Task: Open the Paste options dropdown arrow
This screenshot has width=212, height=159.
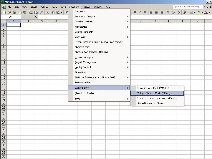Action: (x=62, y=12)
